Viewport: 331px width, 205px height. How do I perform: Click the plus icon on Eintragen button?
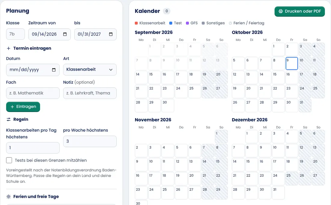(x=12, y=107)
